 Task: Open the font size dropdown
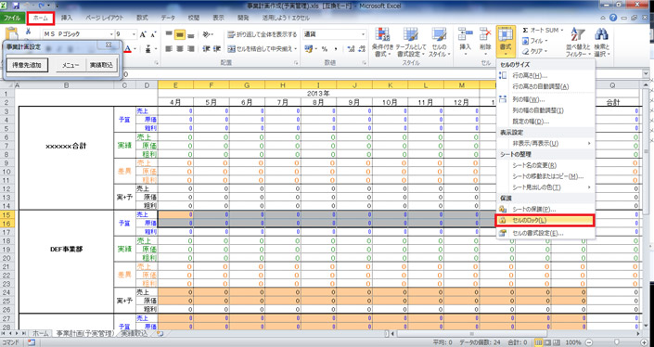pos(134,34)
